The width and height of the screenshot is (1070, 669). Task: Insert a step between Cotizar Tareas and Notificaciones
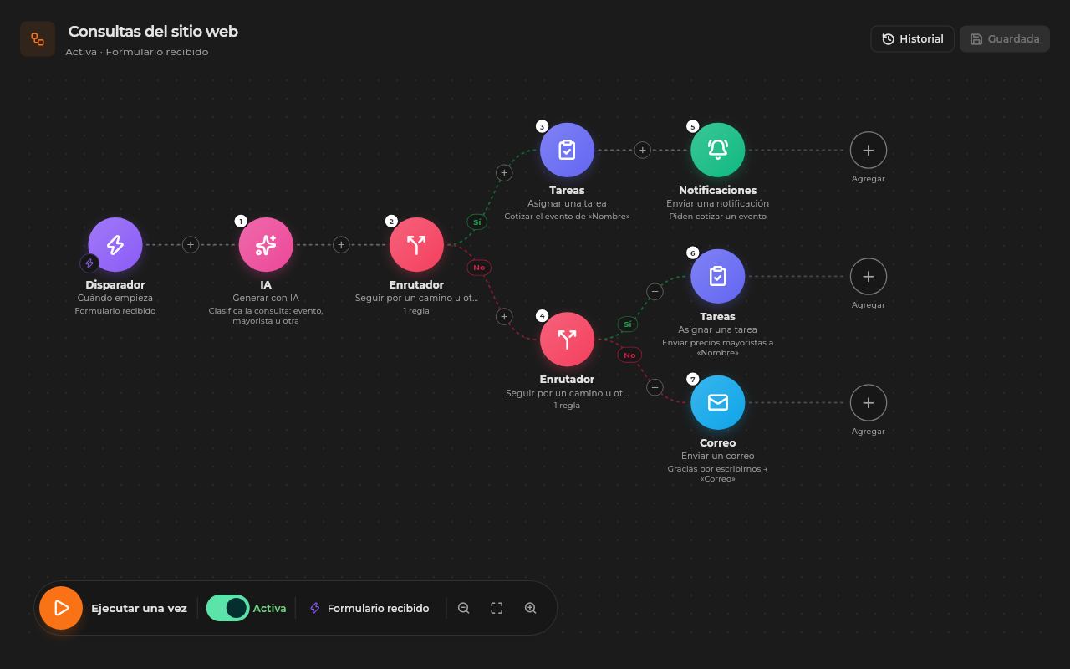pos(642,151)
